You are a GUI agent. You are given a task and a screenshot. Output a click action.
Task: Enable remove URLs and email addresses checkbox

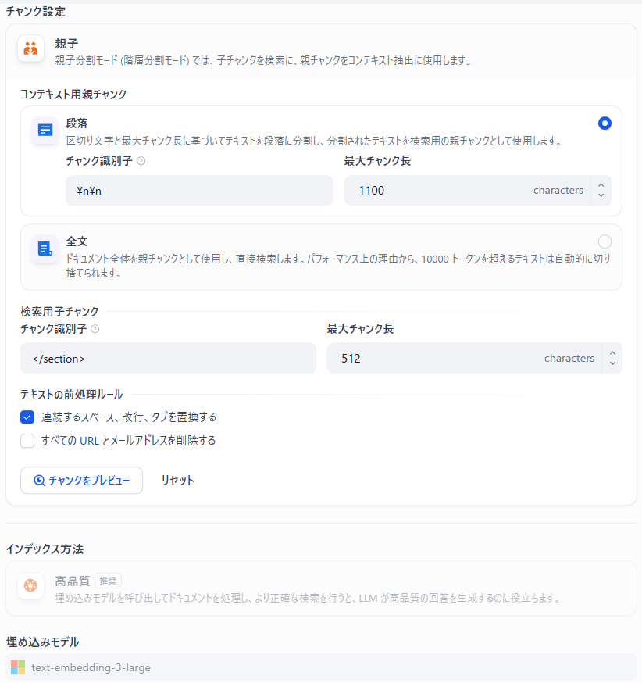27,440
